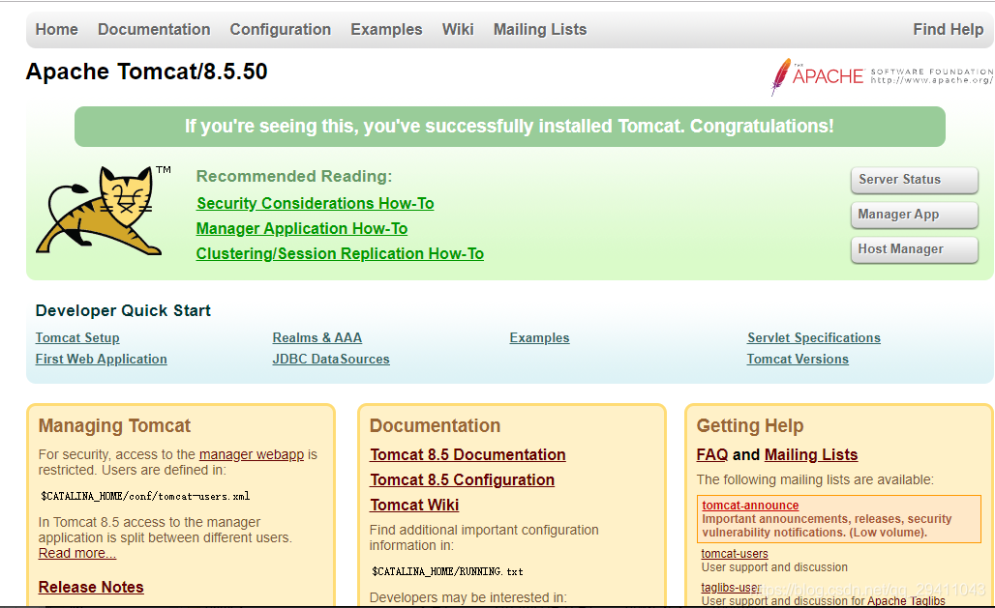Click the Server Status button
Screen dimensions: 995x608
(x=914, y=180)
